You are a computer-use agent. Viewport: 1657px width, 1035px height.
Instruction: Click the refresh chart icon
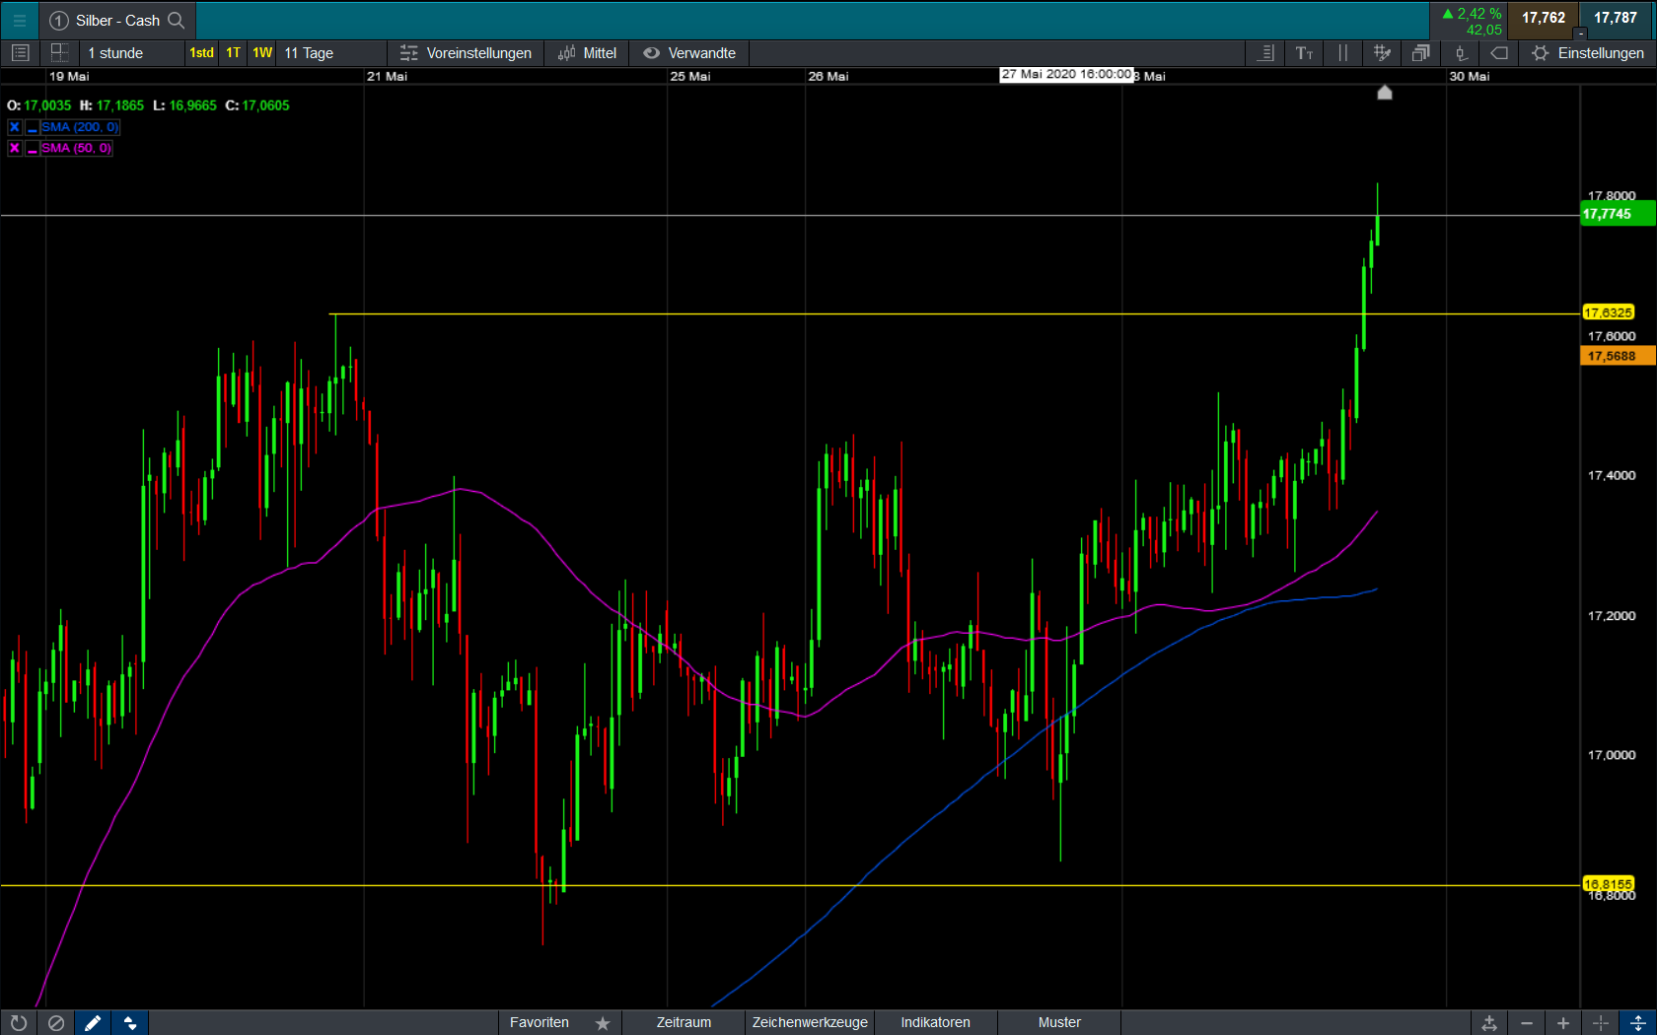click(x=19, y=1023)
